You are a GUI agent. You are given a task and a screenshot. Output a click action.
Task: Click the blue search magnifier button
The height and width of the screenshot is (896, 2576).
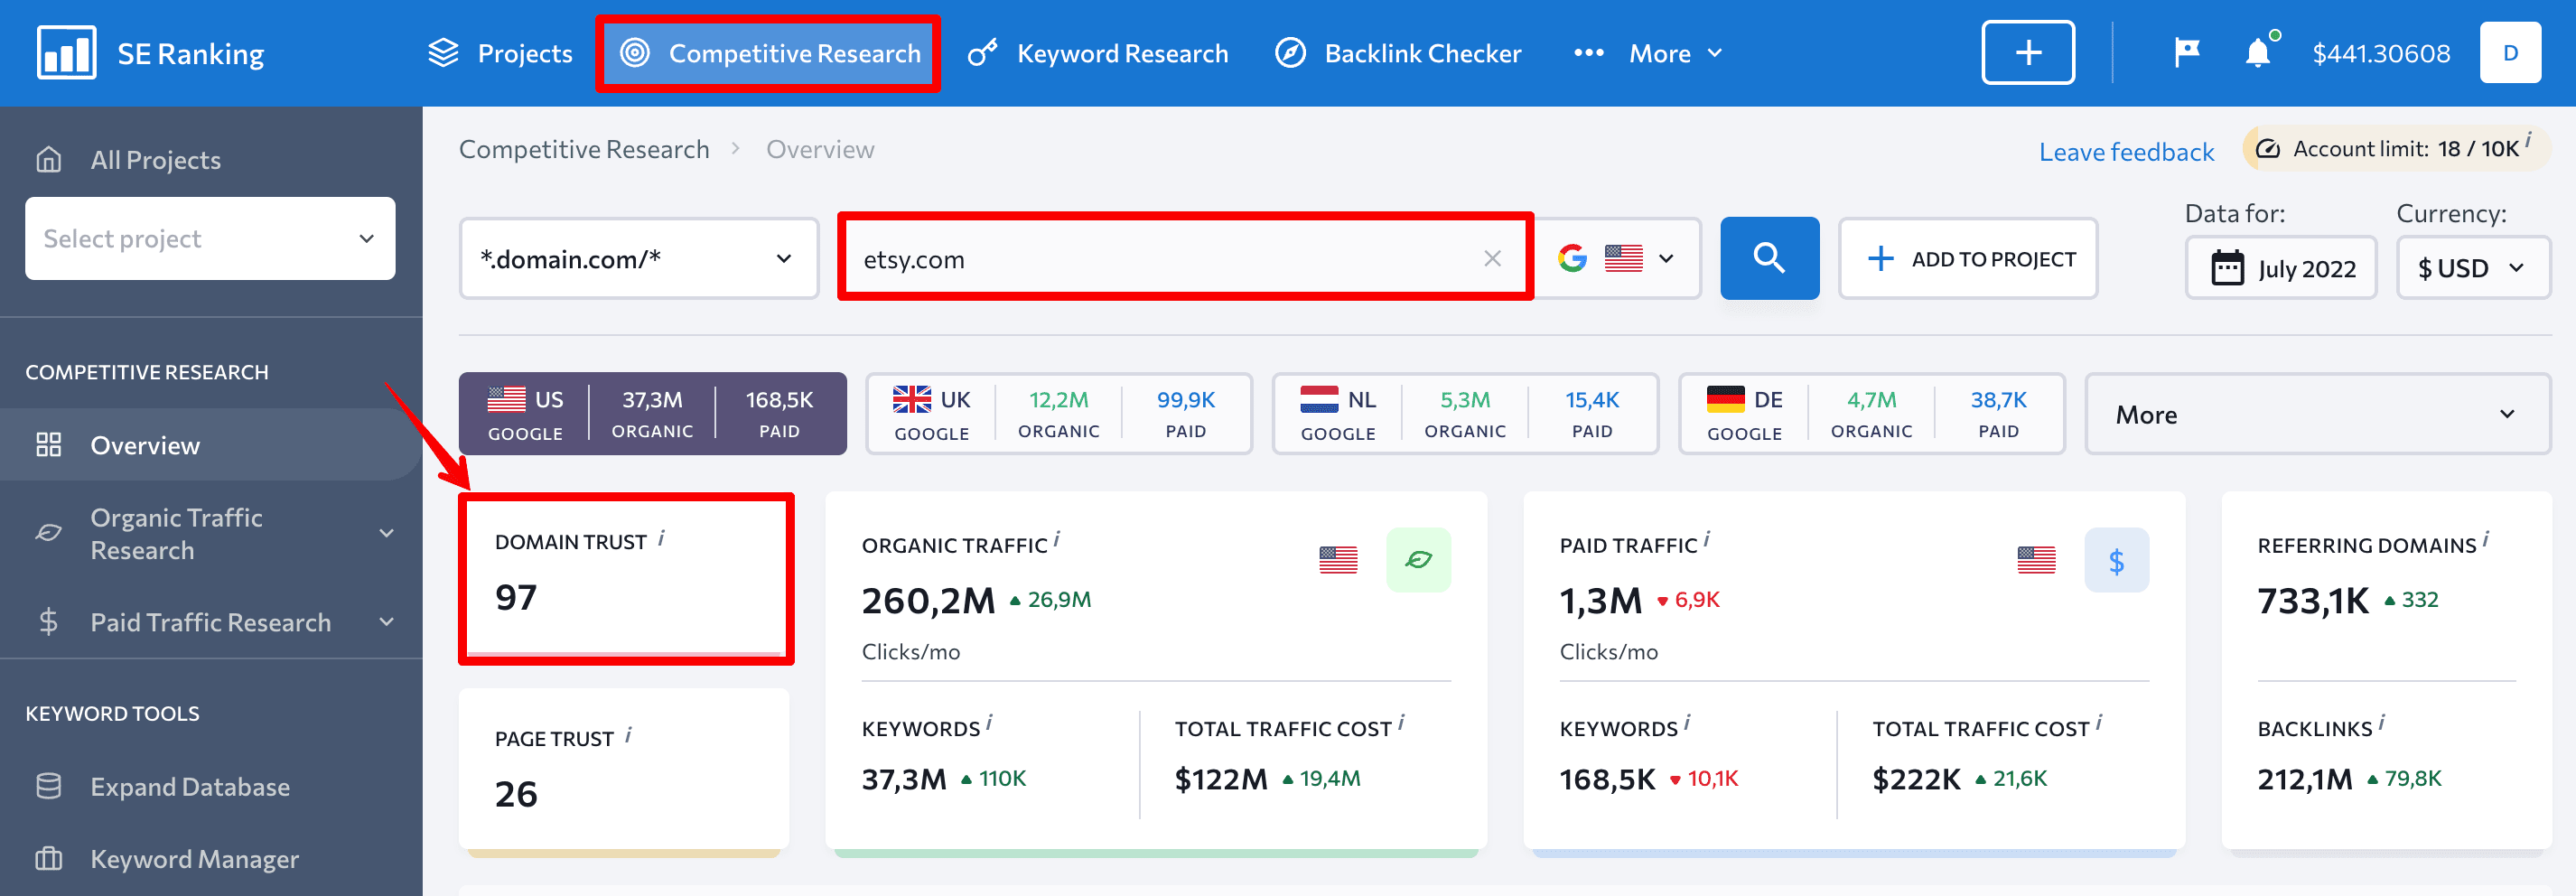pyautogui.click(x=1769, y=258)
